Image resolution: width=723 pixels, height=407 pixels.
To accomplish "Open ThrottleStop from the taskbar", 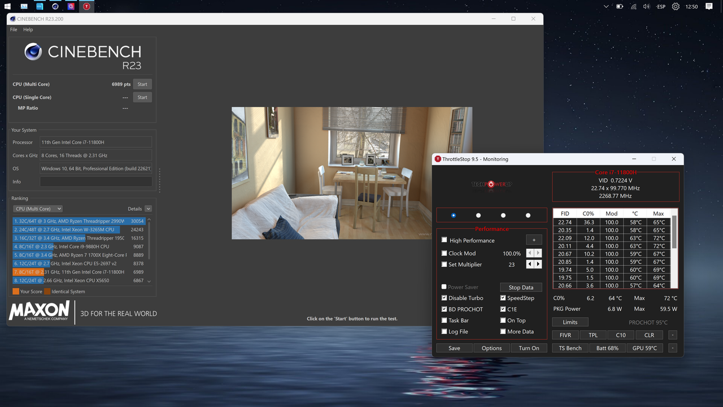I will click(86, 6).
